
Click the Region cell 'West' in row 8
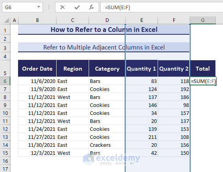click(73, 97)
